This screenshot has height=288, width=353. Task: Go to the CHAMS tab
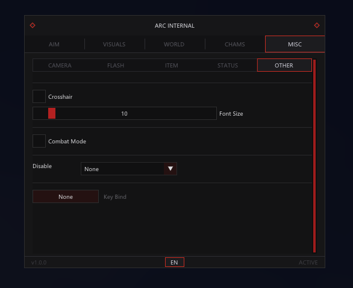click(234, 45)
